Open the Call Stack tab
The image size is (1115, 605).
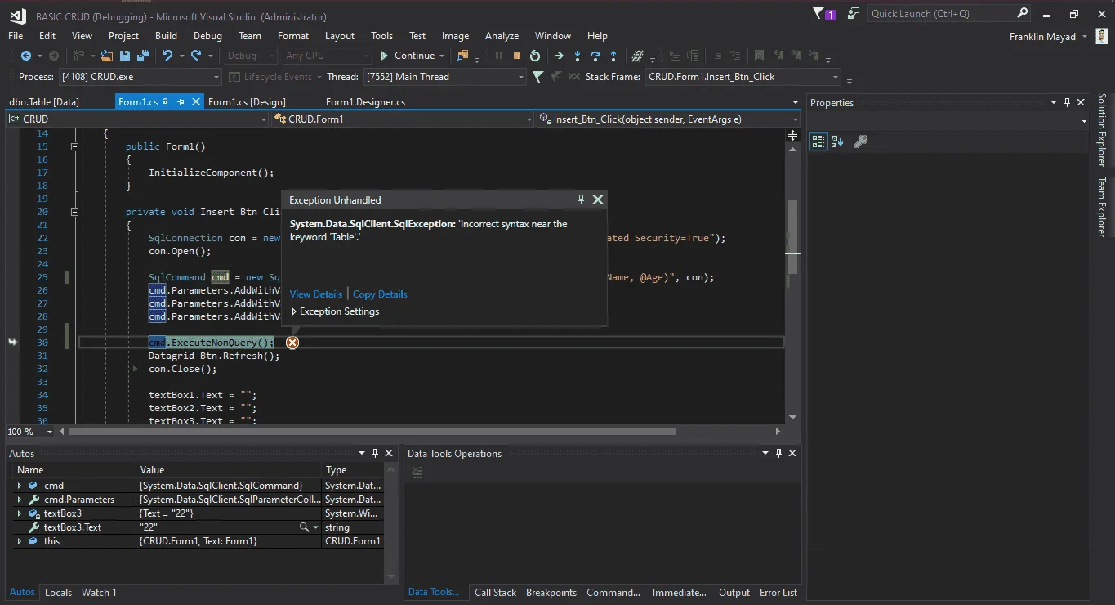point(495,593)
